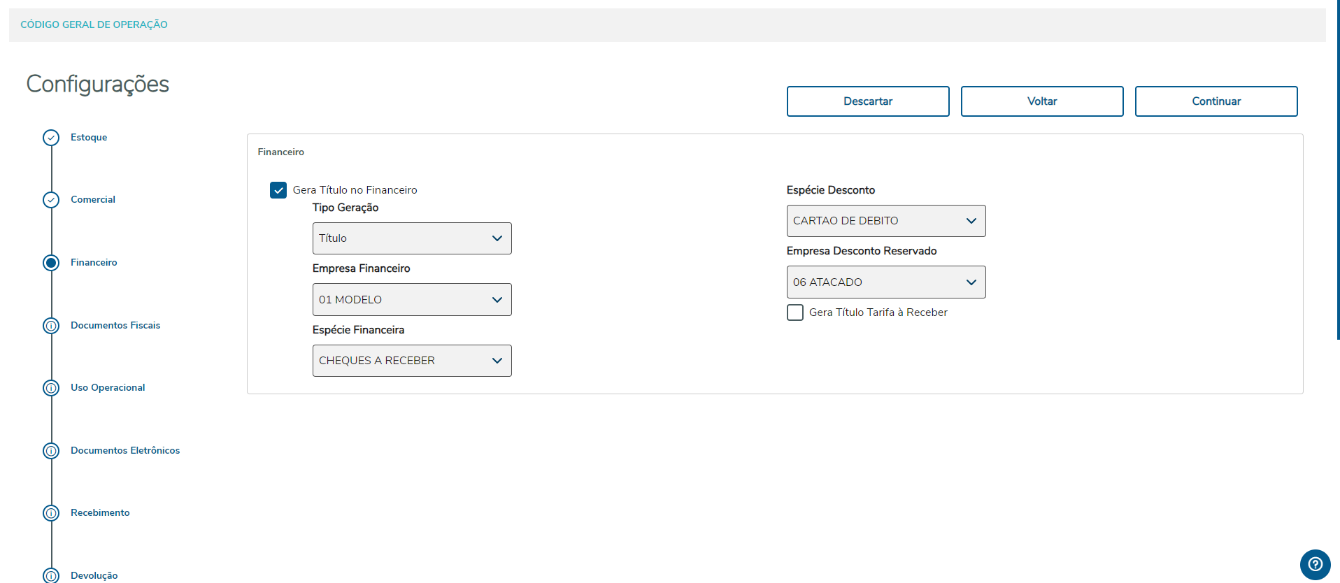1340x583 pixels.
Task: Open the help question mark icon
Action: pyautogui.click(x=1315, y=564)
